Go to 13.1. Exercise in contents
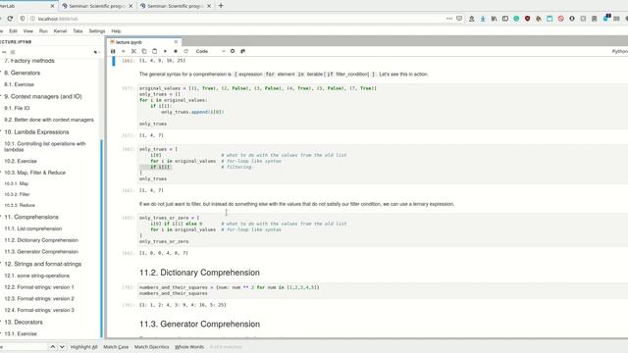Viewport: 628px width, 353px height. (21, 333)
